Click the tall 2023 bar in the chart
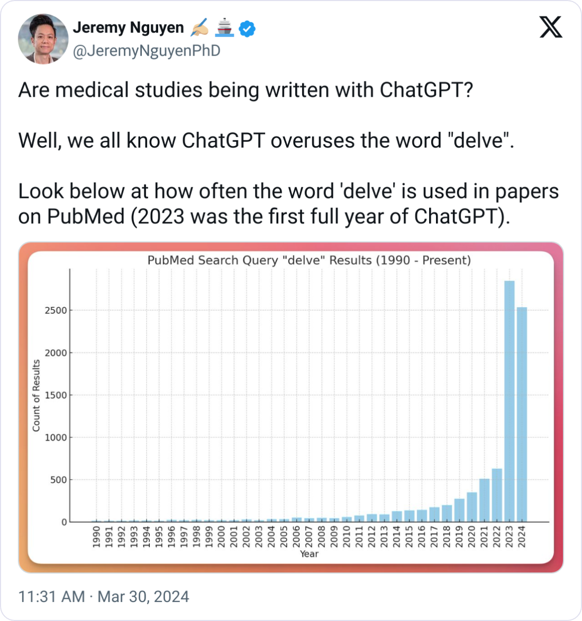 [509, 401]
